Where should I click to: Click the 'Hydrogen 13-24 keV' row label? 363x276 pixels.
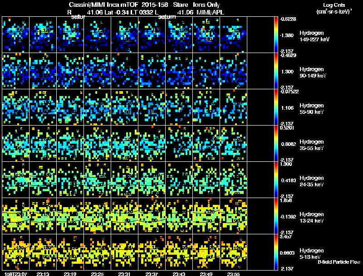click(312, 218)
